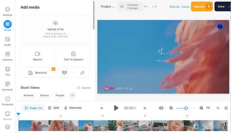This screenshot has height=133, width=231.
Task: Zoom in the timeline
Action: pyautogui.click(x=201, y=108)
